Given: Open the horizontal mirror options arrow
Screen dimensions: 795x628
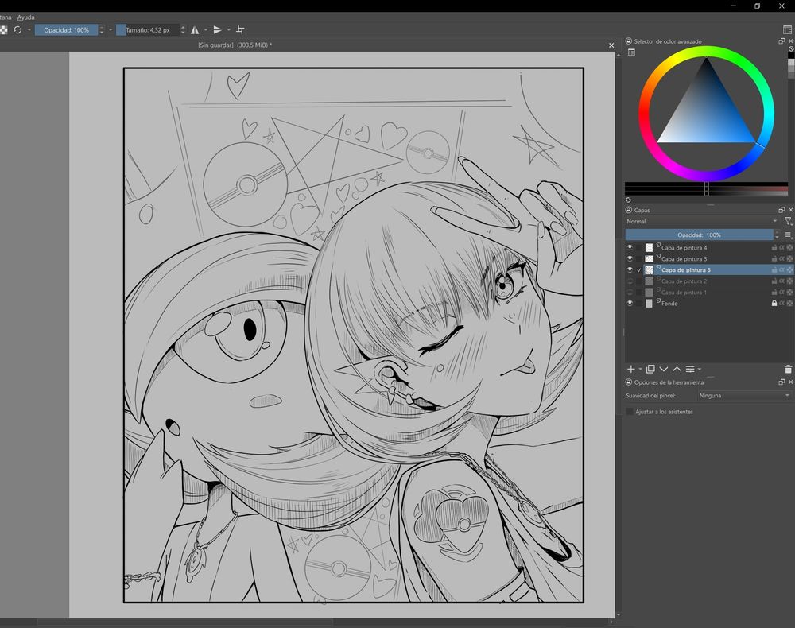Looking at the screenshot, I should pyautogui.click(x=205, y=30).
